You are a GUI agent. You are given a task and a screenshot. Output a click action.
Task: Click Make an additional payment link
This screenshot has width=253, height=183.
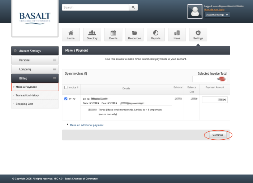pos(86,125)
